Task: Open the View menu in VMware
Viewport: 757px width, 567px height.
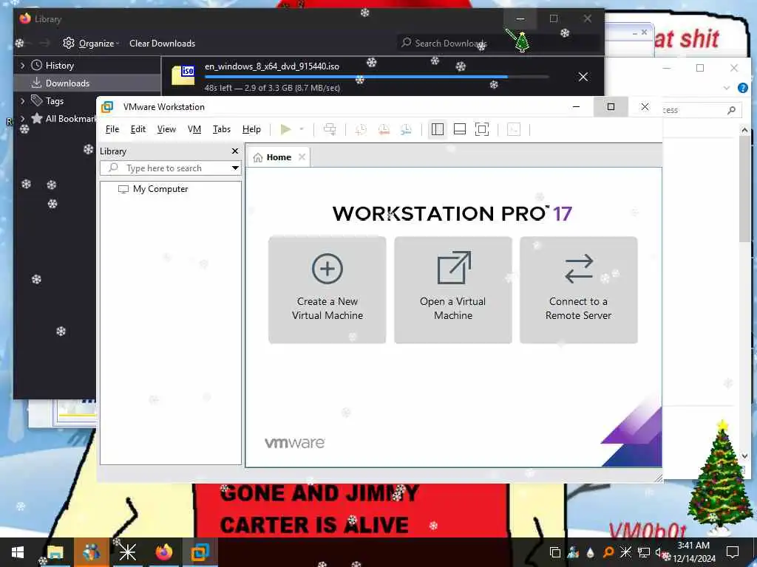Action: pos(166,129)
